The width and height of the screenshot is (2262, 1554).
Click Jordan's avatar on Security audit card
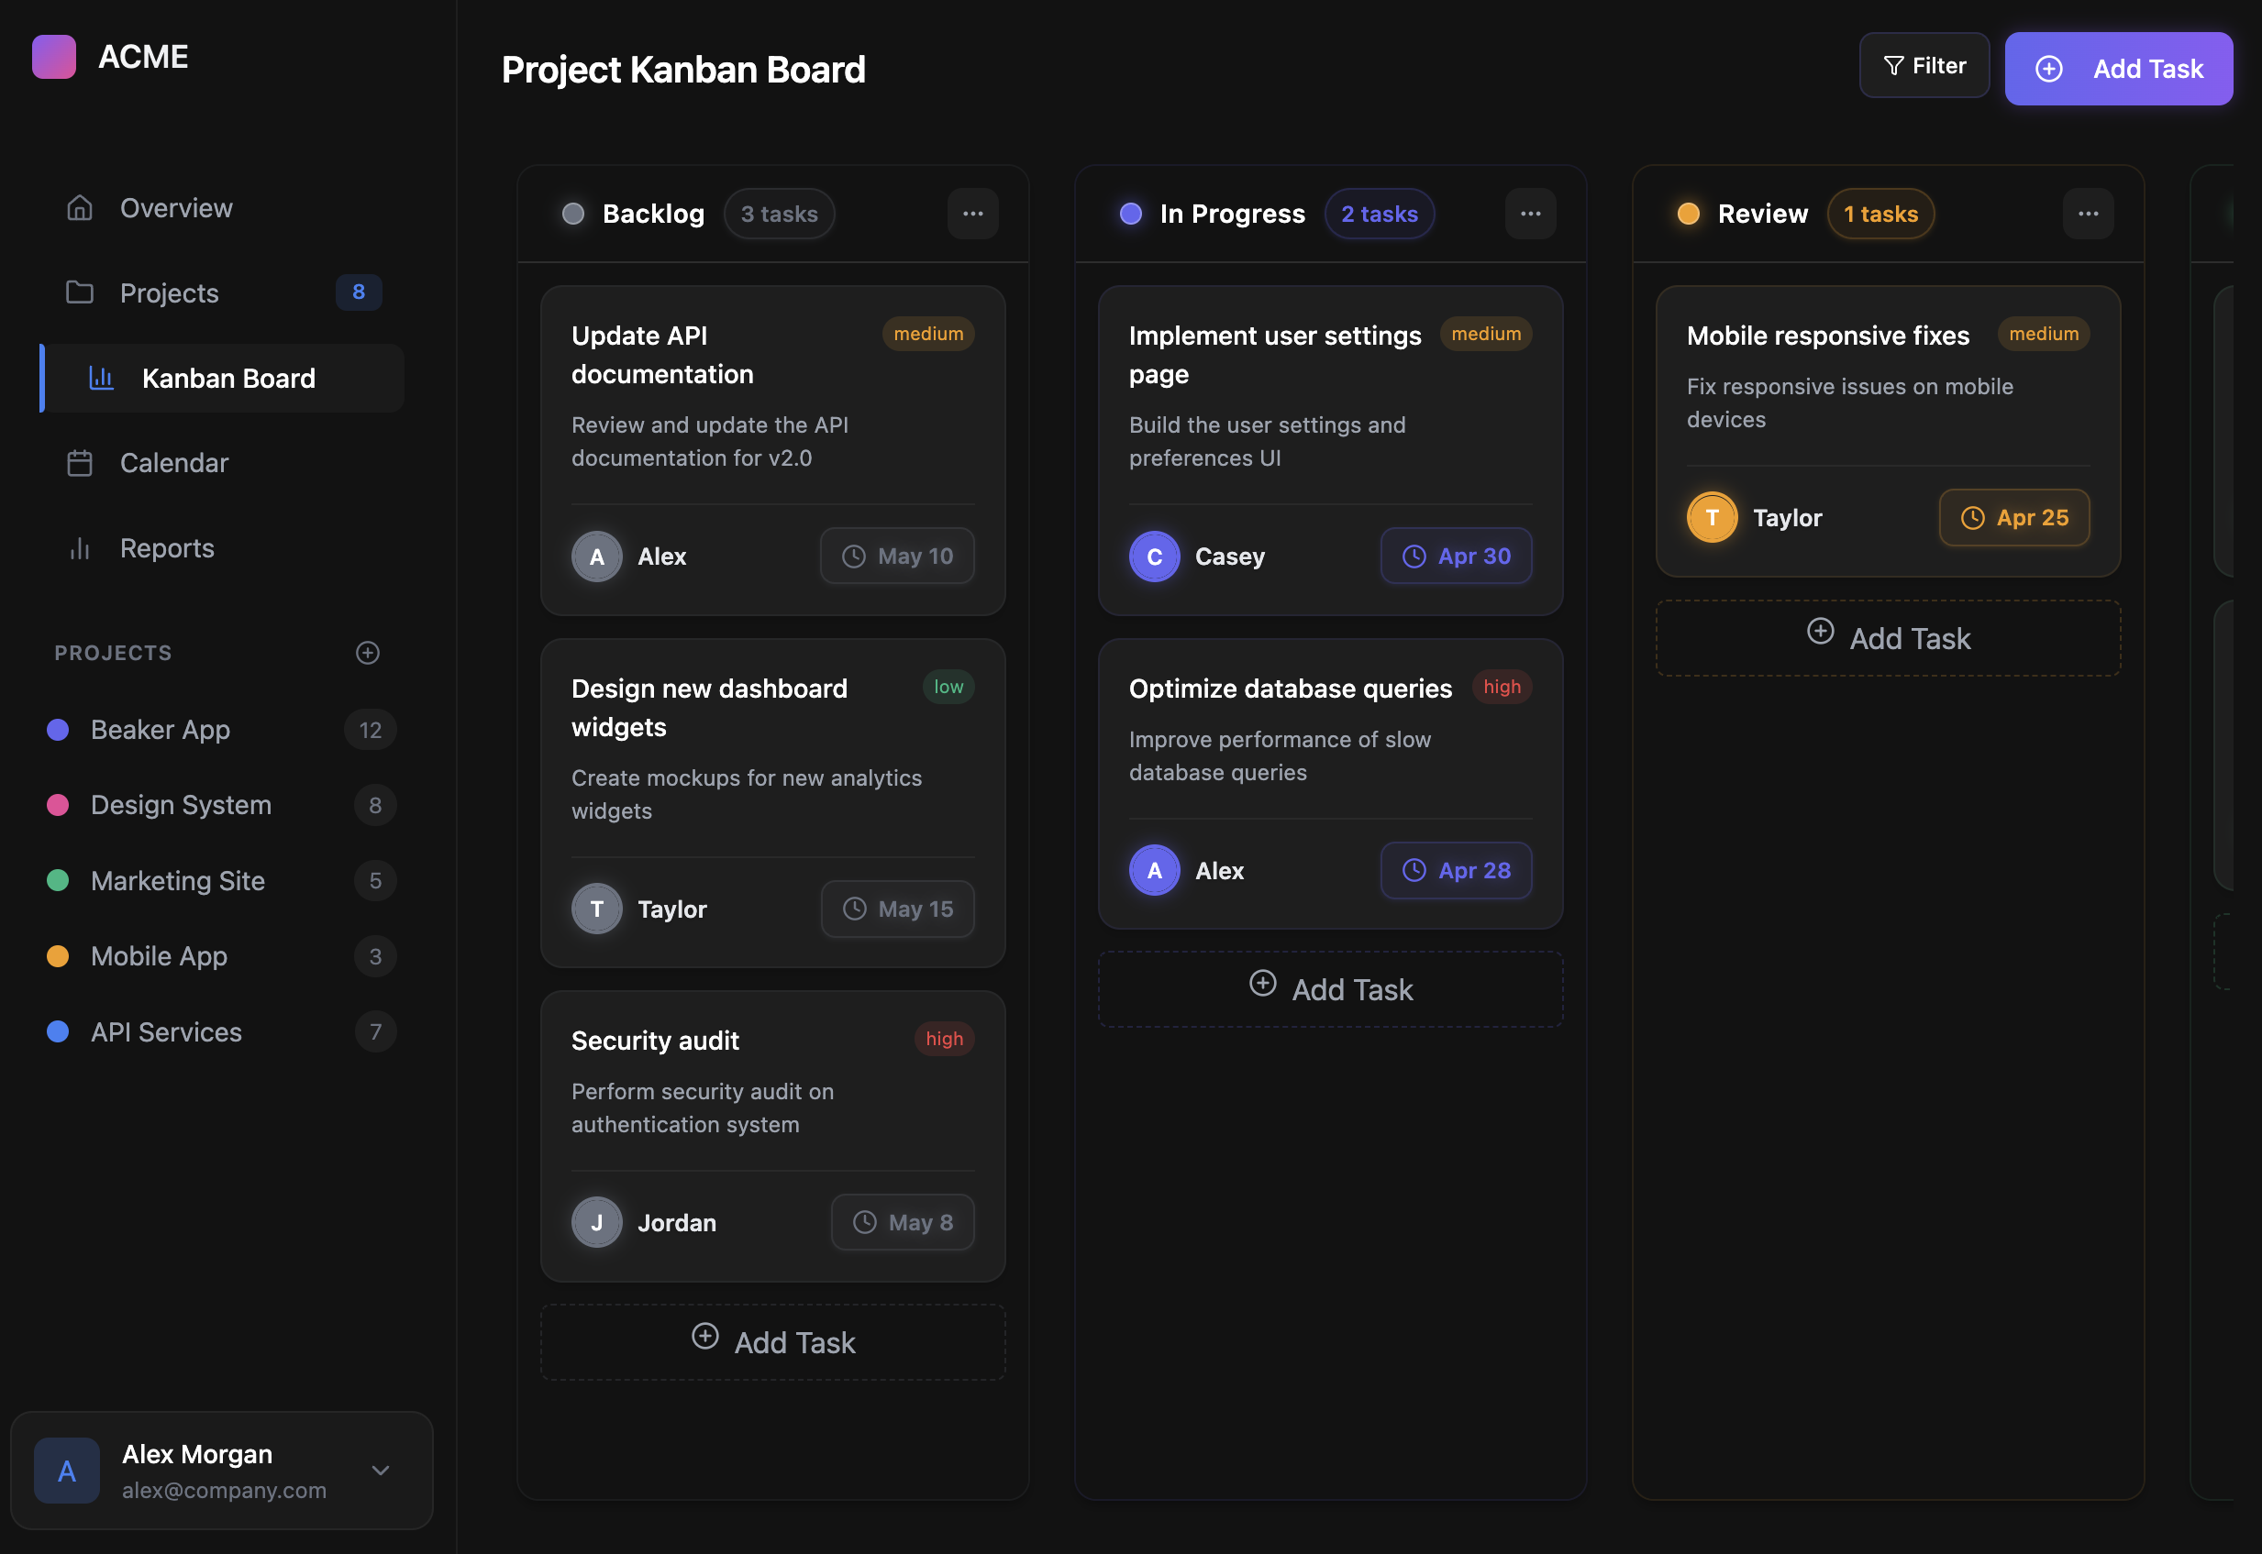596,1222
